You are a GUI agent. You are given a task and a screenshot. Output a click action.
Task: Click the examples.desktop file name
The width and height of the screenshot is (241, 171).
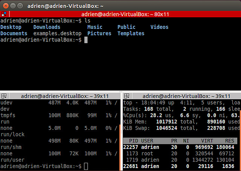click(x=57, y=33)
